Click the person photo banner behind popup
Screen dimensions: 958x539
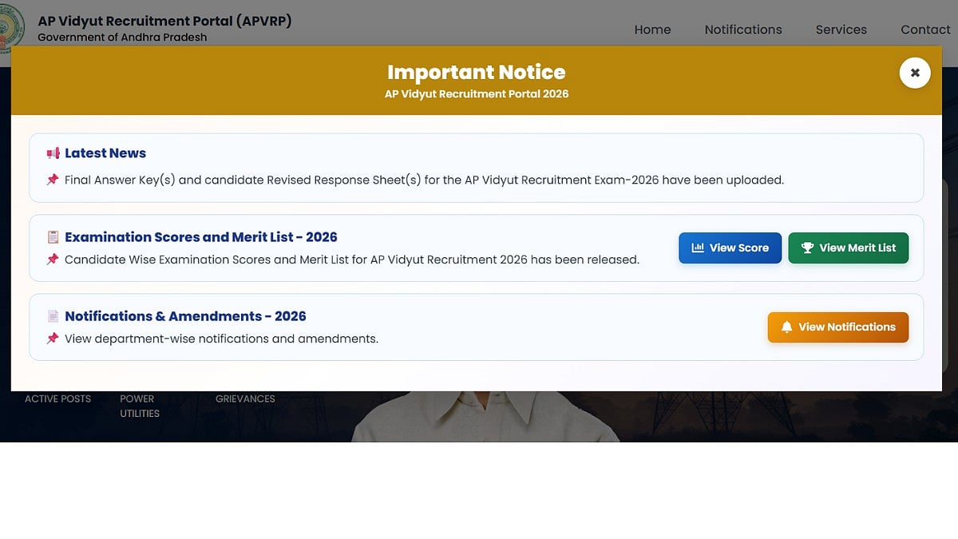click(x=485, y=416)
